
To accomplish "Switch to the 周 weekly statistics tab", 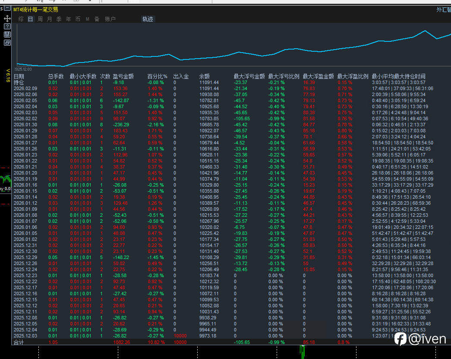I will coord(40,19).
